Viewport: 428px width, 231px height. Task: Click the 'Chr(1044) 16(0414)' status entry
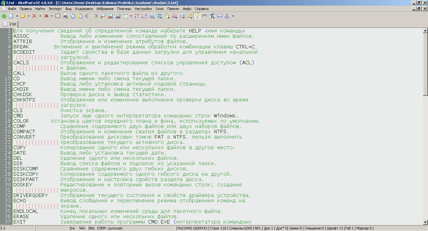191,228
